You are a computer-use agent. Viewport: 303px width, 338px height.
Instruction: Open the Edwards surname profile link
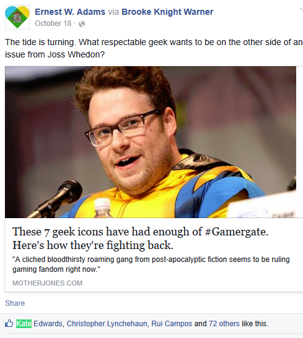(x=48, y=324)
